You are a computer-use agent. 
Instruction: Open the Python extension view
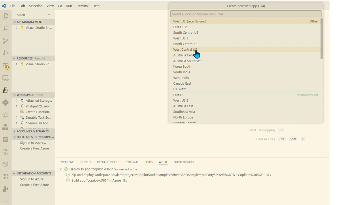[6, 102]
